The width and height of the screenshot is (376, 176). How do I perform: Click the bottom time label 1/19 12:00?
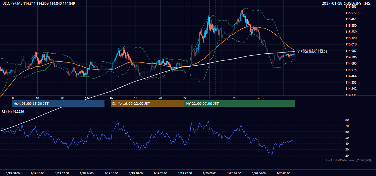62,173
